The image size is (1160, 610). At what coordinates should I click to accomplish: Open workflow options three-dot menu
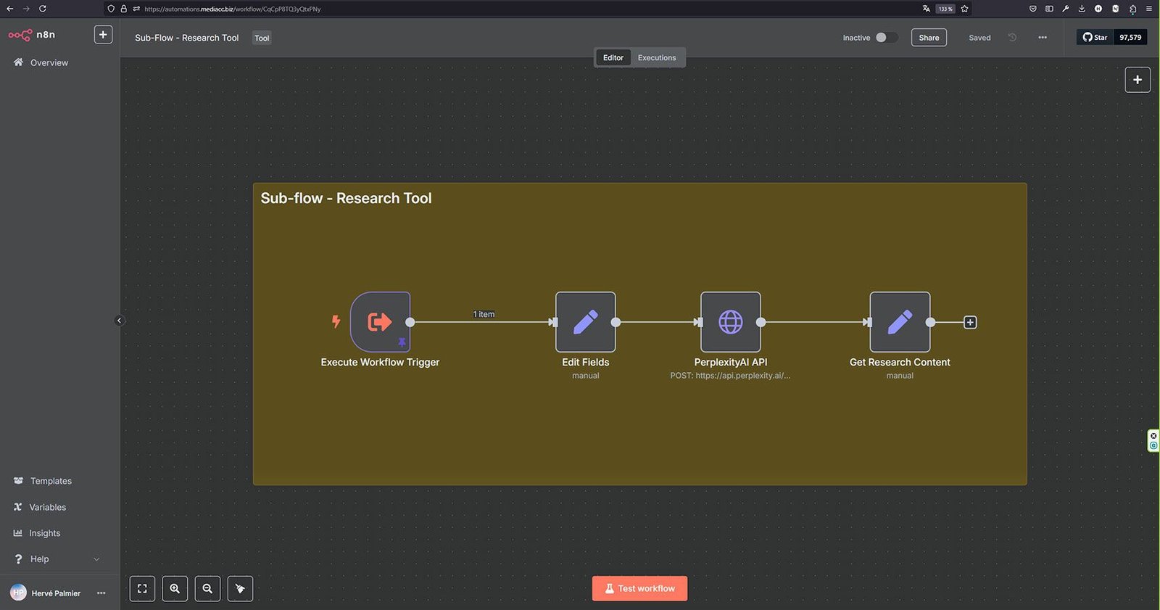coord(1043,38)
